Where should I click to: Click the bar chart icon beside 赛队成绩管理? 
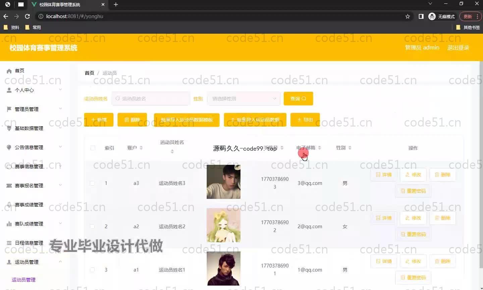point(9,224)
